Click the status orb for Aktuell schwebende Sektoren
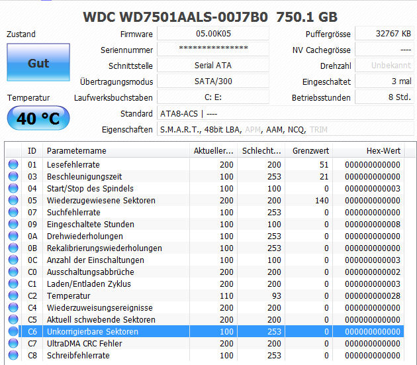Screen dimensions: 417x365 pos(13,319)
